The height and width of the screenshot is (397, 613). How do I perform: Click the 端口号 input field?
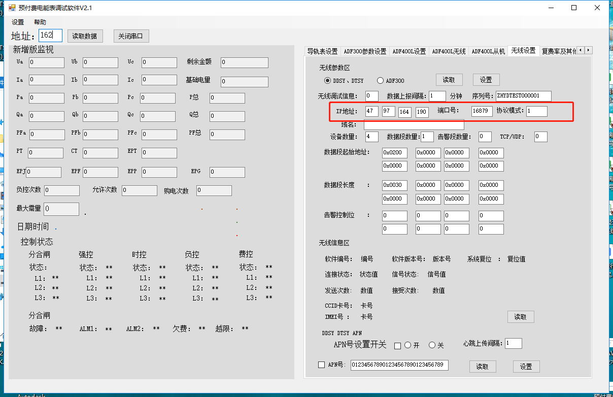482,112
